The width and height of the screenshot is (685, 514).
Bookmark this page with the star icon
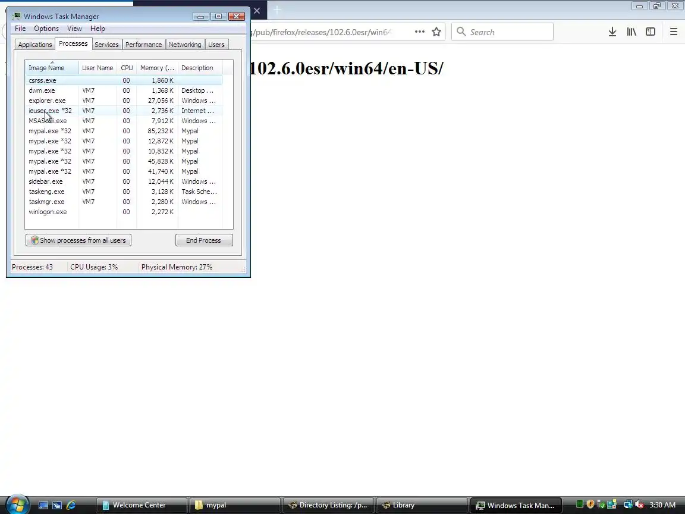point(436,32)
